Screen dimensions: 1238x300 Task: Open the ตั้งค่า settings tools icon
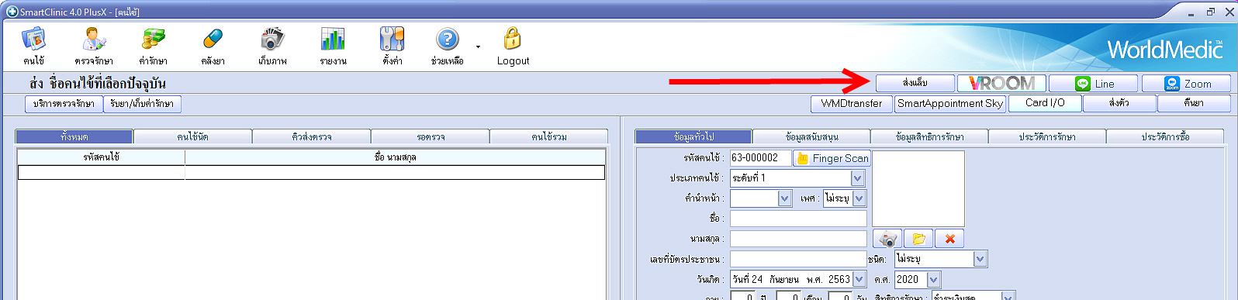(x=392, y=39)
